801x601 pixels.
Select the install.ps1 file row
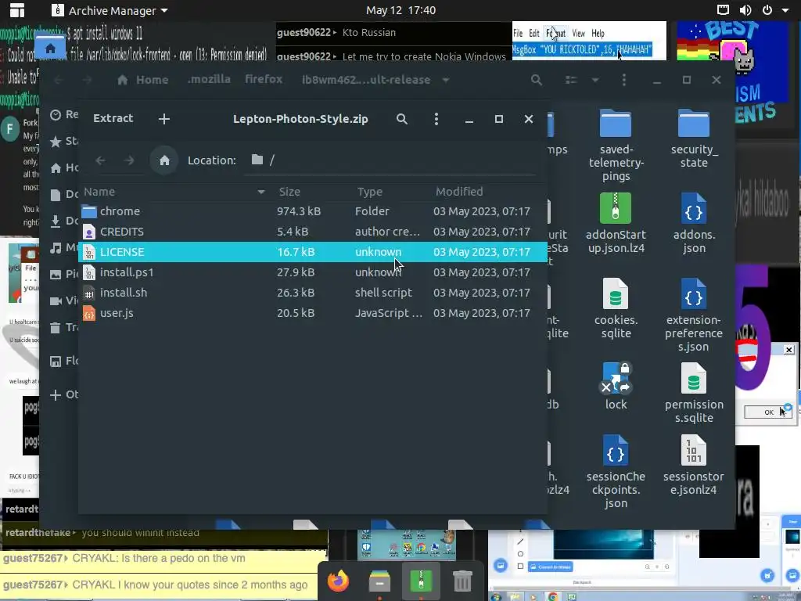312,272
